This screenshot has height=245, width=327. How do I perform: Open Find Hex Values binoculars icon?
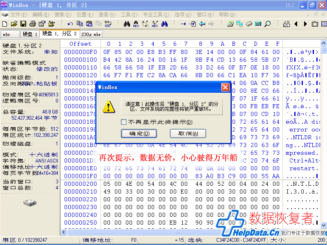[136, 24]
